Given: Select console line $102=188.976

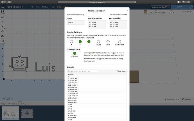Looking at the screenshot, I should [97, 98].
